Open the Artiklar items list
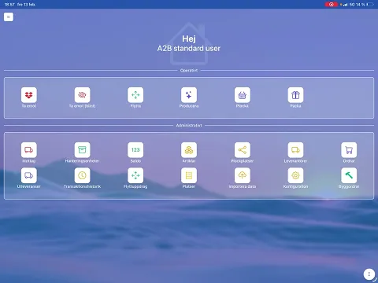Screen dimensions: 378x283 (x=189, y=150)
